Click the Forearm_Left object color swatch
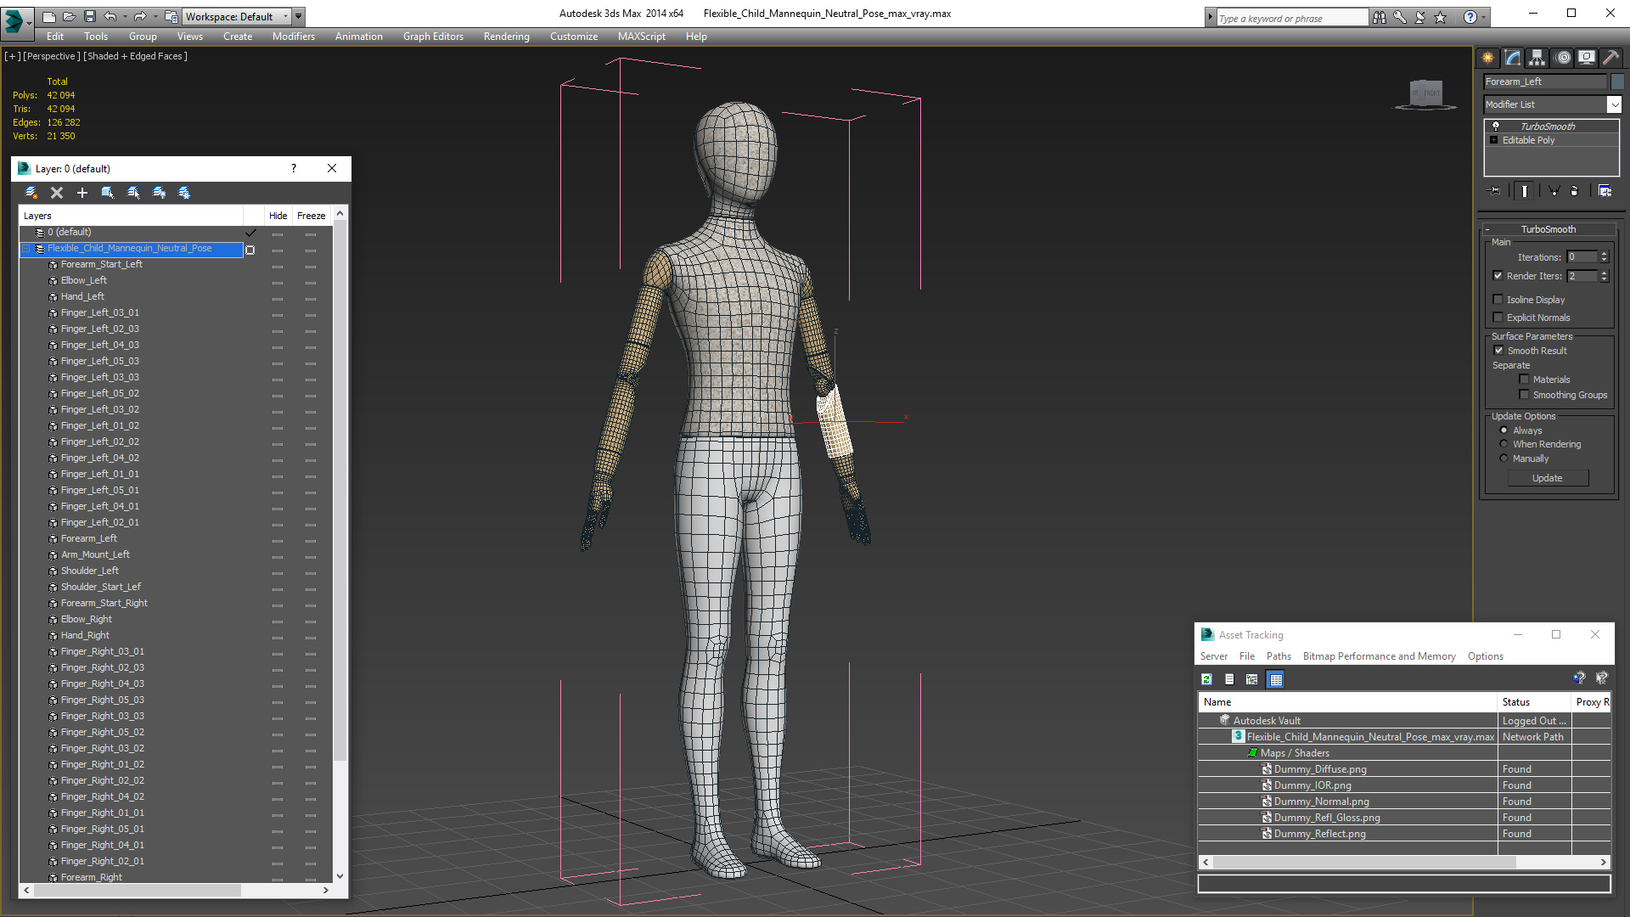The width and height of the screenshot is (1630, 917). coord(1618,82)
